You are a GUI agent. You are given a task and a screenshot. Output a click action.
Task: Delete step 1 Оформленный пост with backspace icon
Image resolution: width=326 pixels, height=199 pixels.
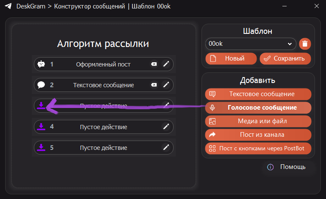coord(154,64)
